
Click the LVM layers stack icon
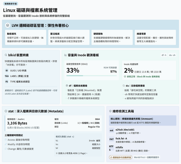pos(8,25)
